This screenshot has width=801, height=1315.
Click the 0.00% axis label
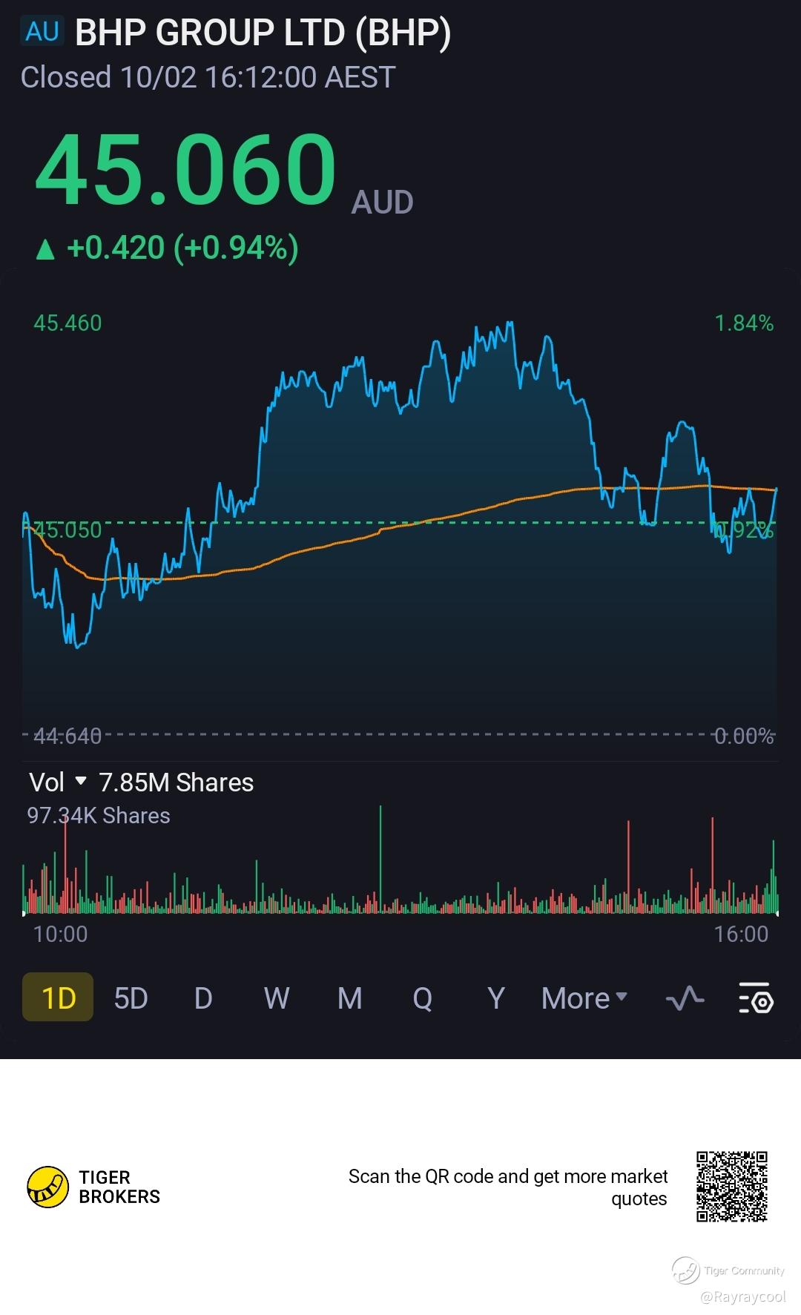(744, 736)
